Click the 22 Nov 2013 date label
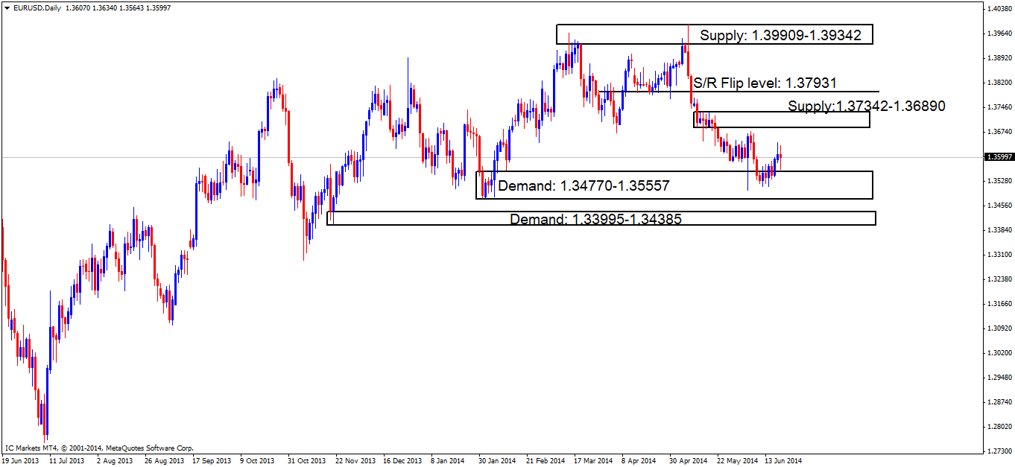The height and width of the screenshot is (467, 1015). [x=354, y=461]
